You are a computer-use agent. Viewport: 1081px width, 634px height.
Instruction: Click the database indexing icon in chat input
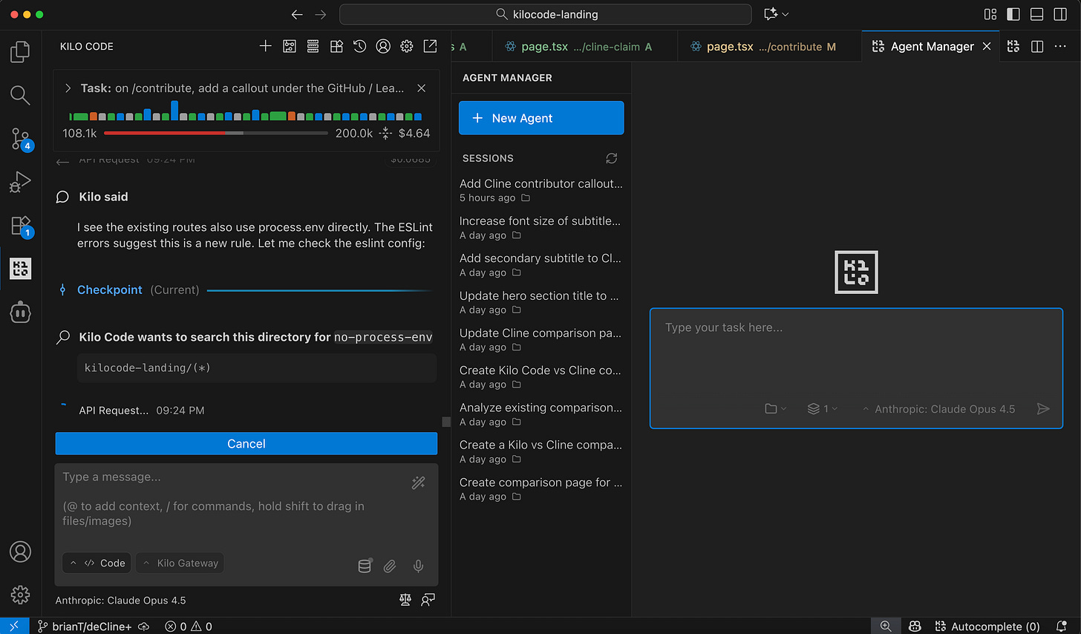[x=365, y=566]
